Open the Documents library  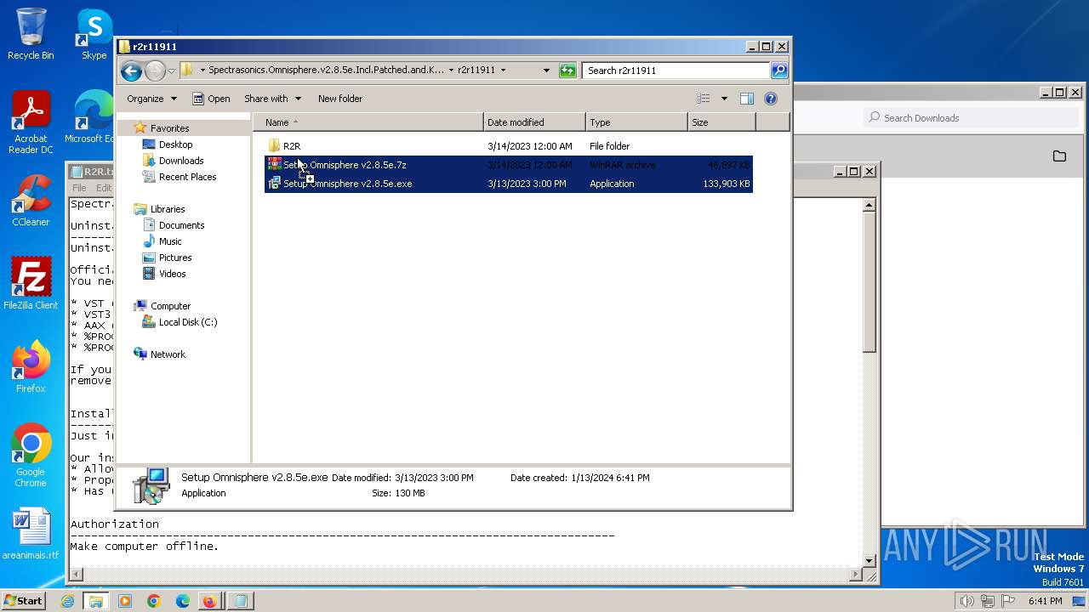pos(181,225)
